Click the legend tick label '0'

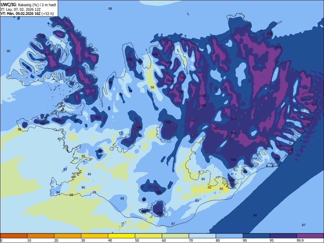tap(1, 240)
